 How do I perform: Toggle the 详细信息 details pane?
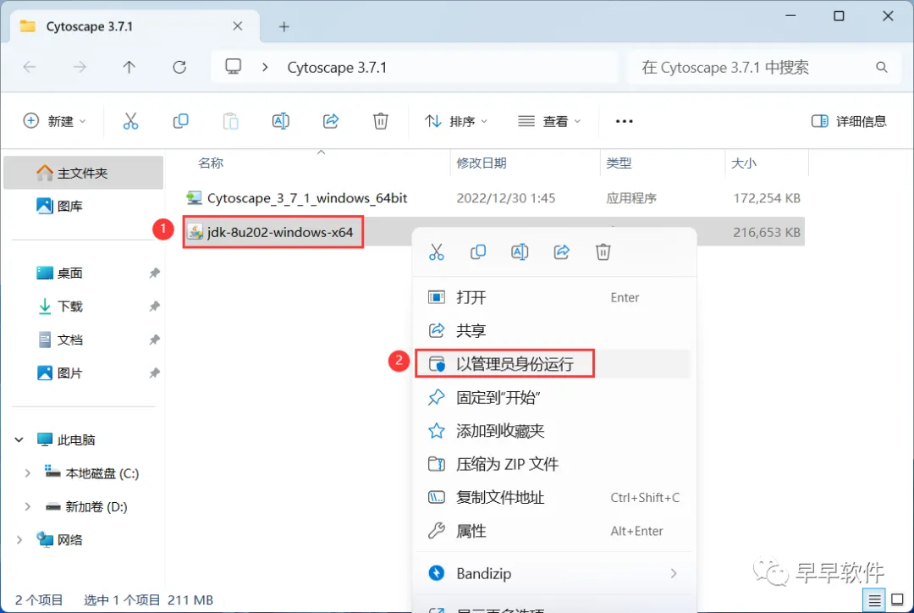(x=849, y=121)
